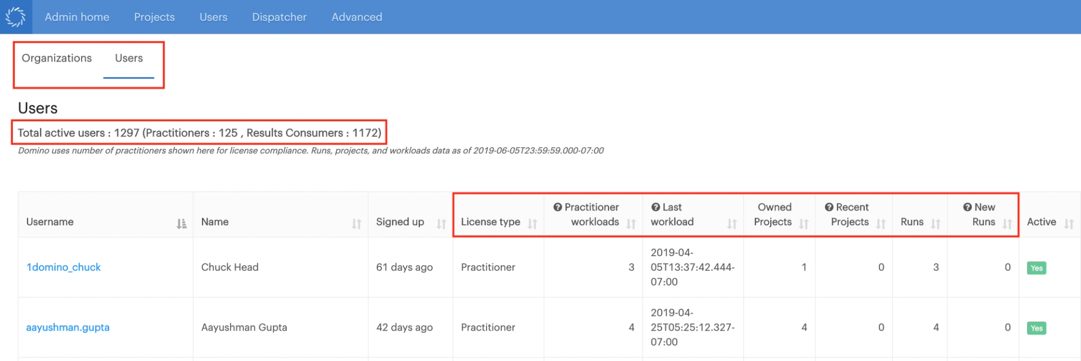The height and width of the screenshot is (361, 1081).
Task: Toggle the Active status badge for 1domino_chuck
Action: point(1037,268)
